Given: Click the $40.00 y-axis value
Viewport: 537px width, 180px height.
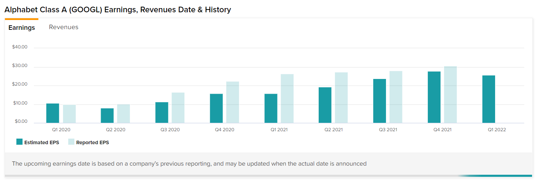Looking at the screenshot, I should click(x=20, y=47).
